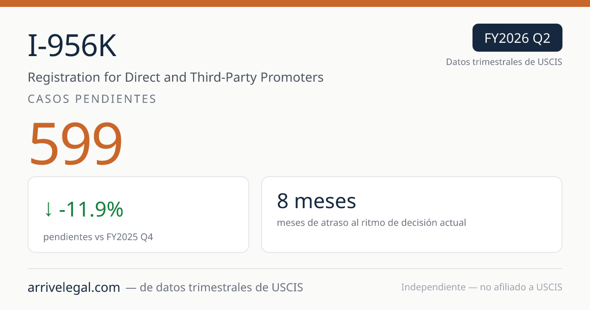The height and width of the screenshot is (310, 590).
Task: Click the orange top banner bar
Action: [x=295, y=3]
